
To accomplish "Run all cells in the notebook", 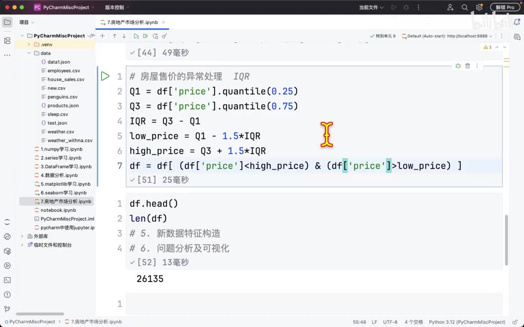I will (146, 36).
